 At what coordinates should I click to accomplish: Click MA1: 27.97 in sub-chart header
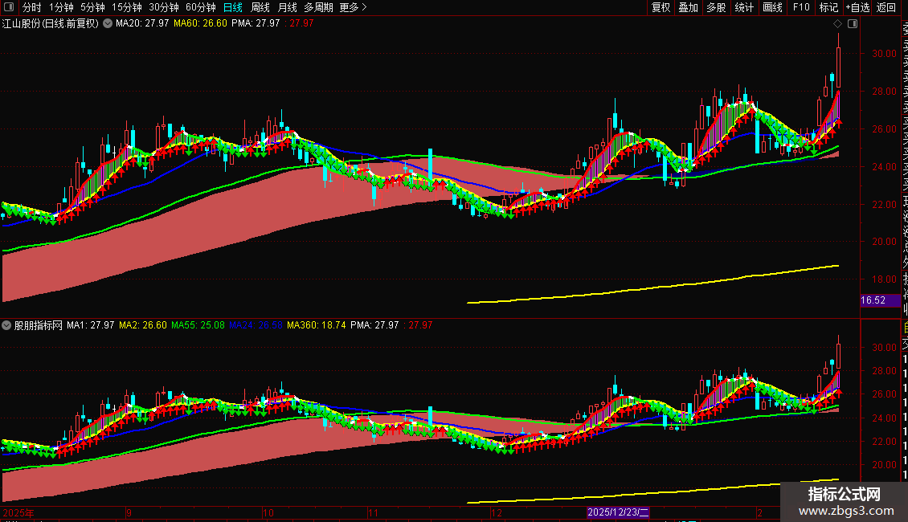[90, 325]
